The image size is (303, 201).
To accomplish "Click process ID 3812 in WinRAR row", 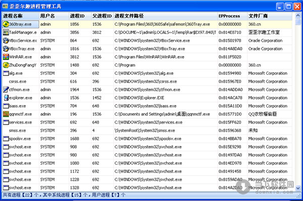I will (74, 57).
